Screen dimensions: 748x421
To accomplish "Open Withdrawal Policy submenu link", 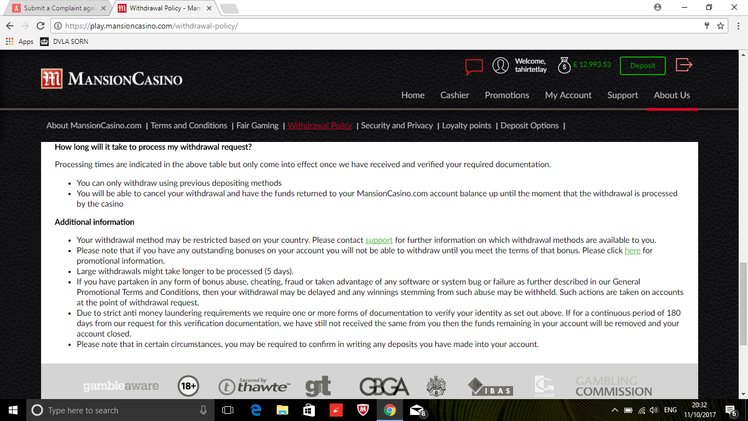I will coord(320,126).
